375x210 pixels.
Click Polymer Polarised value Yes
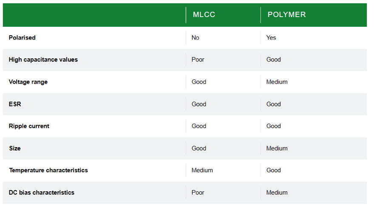(x=271, y=37)
